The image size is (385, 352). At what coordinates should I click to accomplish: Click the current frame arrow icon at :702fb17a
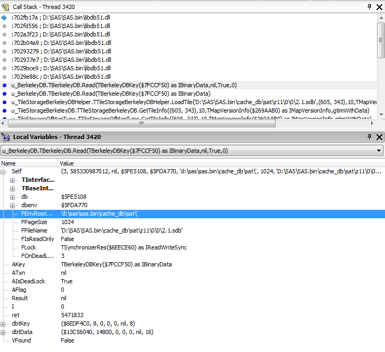(x=4, y=17)
